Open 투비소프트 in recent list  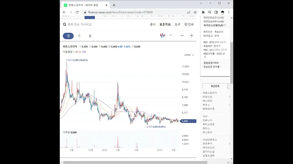tap(208, 124)
